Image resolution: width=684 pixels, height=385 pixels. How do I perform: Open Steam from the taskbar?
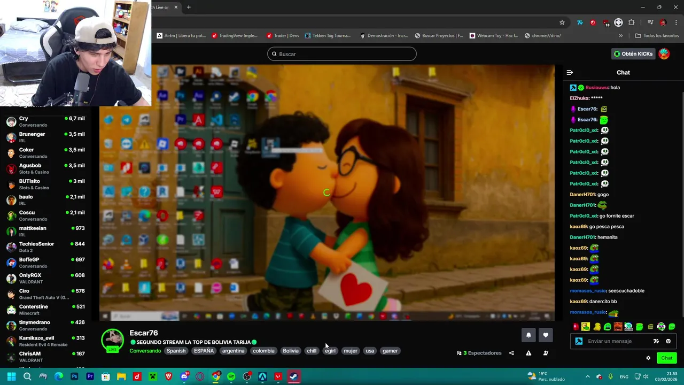(294, 376)
